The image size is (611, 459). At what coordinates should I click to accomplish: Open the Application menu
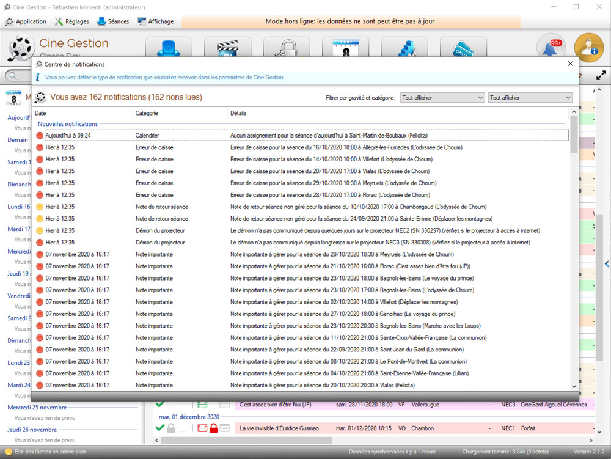pyautogui.click(x=26, y=21)
